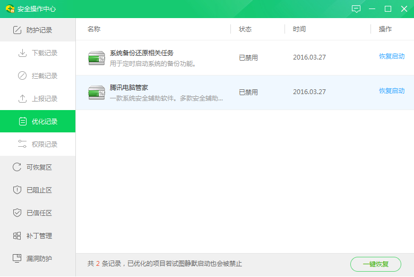Image resolution: width=414 pixels, height=277 pixels.
Task: Open the 可恢复区 section
Action: click(38, 167)
